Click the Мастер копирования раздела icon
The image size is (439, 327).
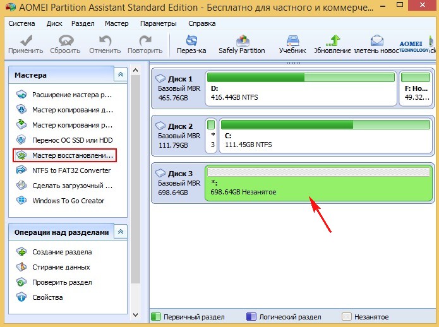click(x=21, y=125)
